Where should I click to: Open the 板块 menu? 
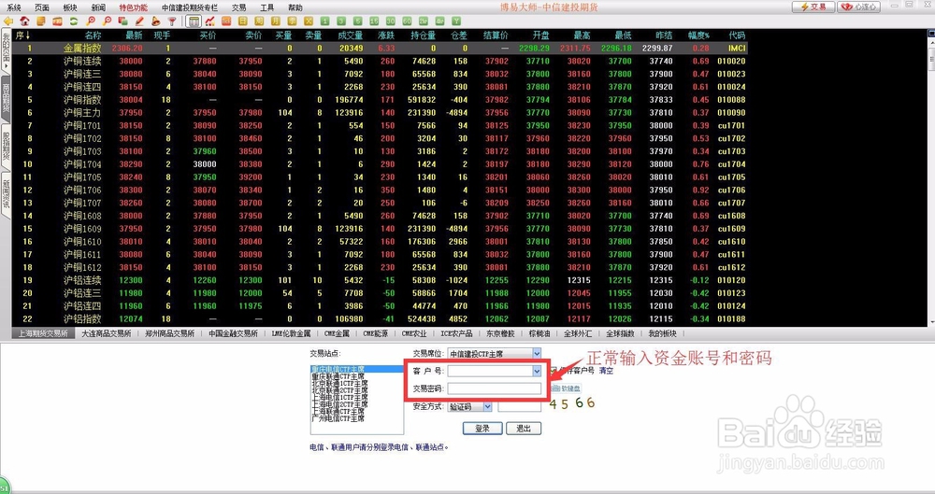[70, 7]
